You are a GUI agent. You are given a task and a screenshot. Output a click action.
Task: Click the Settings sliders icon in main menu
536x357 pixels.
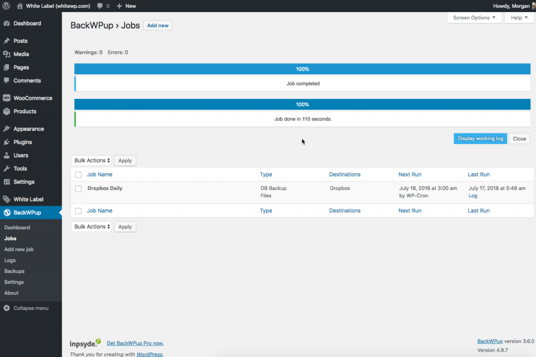point(6,182)
